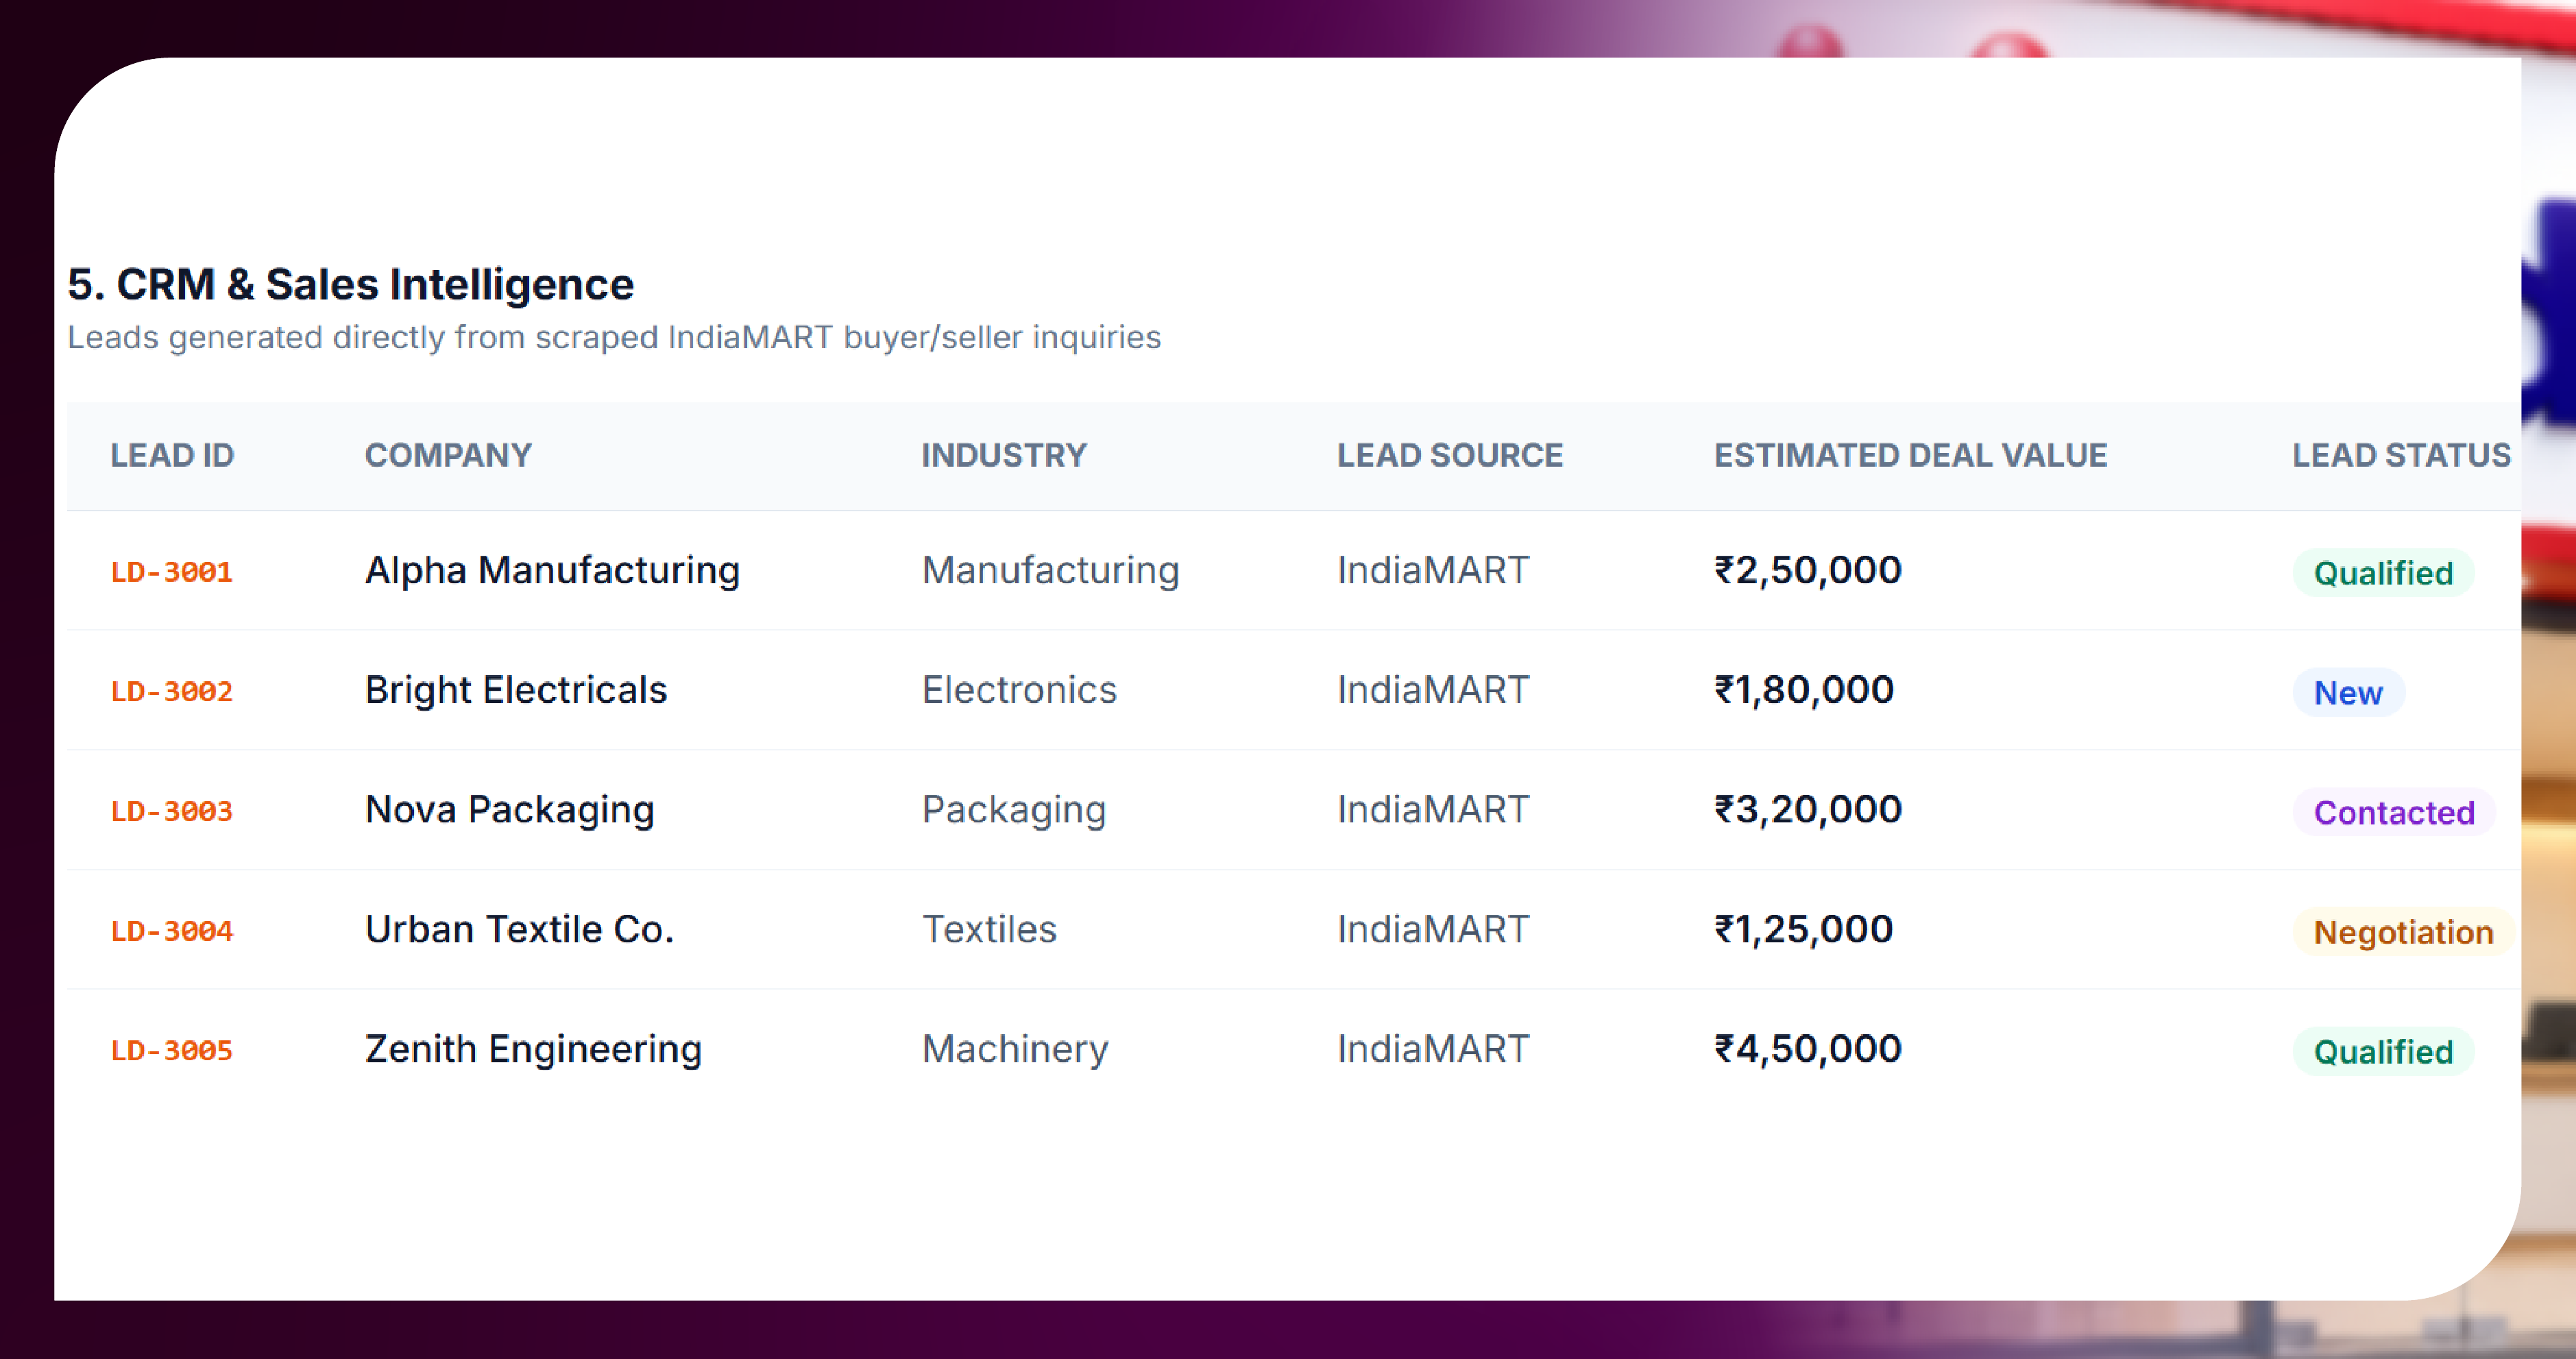Click the New status badge
The image size is (2576, 1359).
coord(2348,693)
